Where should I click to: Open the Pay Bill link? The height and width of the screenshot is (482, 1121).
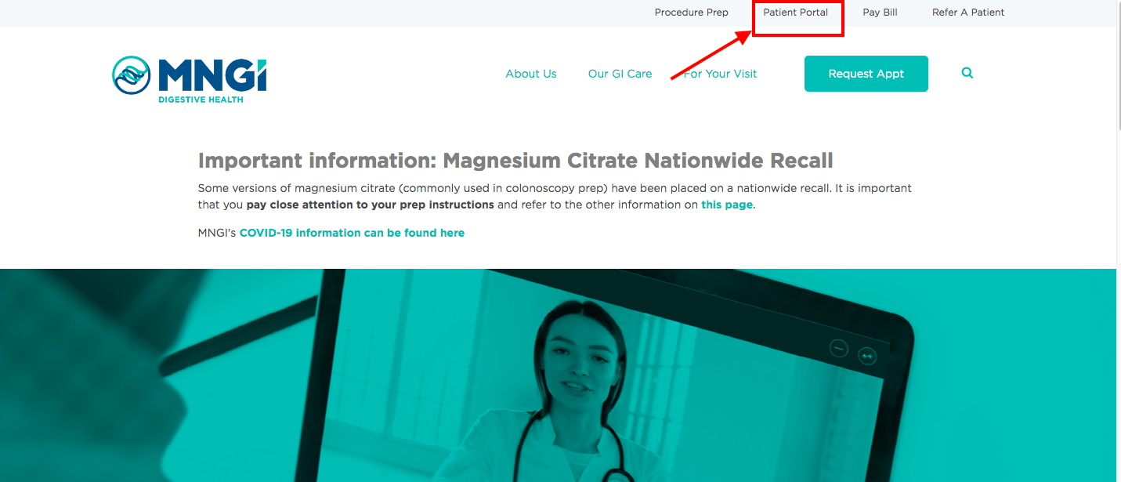click(880, 13)
